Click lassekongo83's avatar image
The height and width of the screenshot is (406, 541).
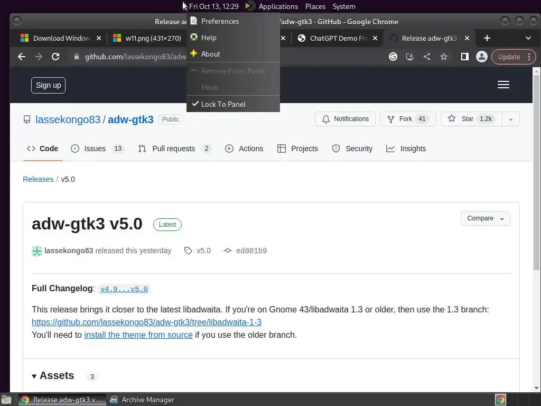click(x=37, y=251)
